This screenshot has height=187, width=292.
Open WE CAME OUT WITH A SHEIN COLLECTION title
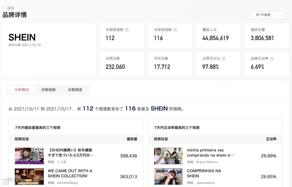click(70, 173)
